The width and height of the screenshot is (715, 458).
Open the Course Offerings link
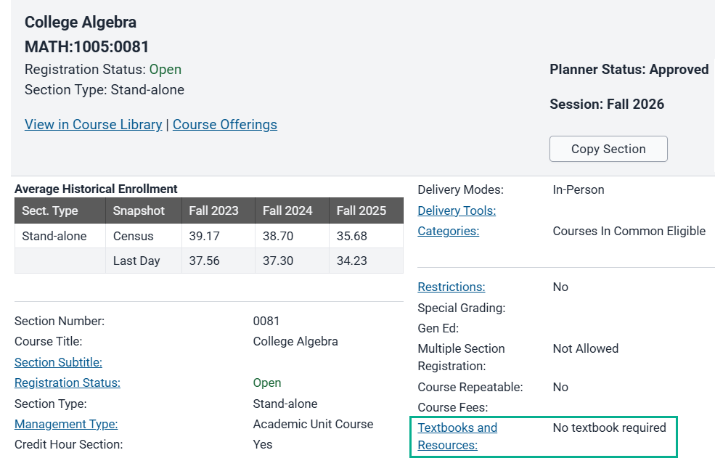(225, 125)
